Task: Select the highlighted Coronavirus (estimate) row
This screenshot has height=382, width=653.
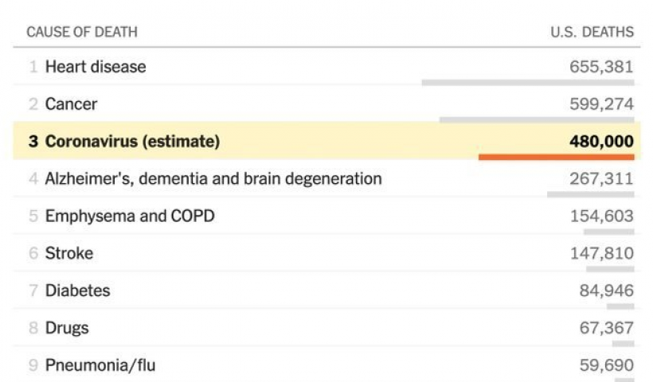Action: click(132, 142)
